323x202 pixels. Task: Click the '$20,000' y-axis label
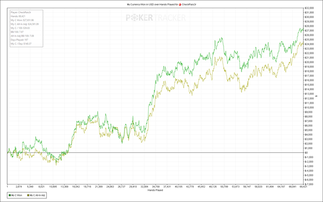pos(309,62)
